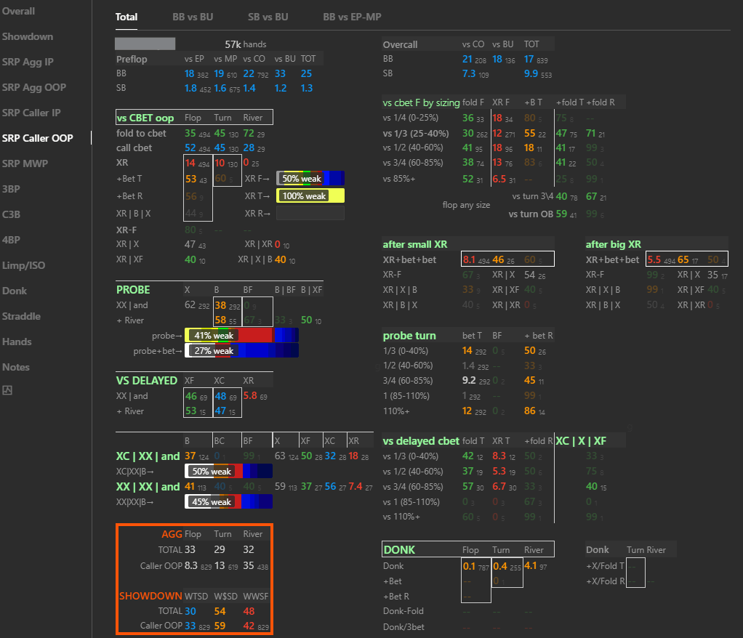Click AGG Caller OOP river value 35

click(x=249, y=565)
